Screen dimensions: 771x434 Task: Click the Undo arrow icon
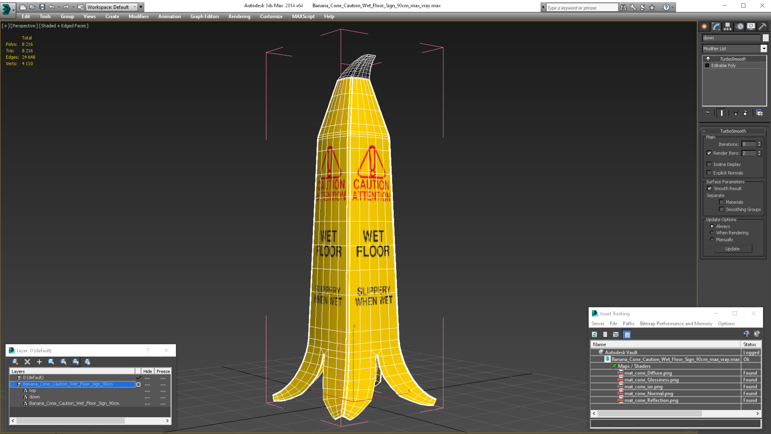(x=52, y=7)
